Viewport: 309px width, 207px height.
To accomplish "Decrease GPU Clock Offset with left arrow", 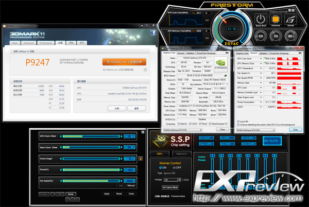I will point(61,136).
